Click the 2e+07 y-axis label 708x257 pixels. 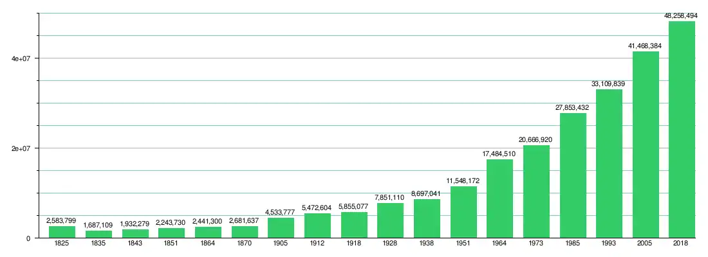[23, 148]
